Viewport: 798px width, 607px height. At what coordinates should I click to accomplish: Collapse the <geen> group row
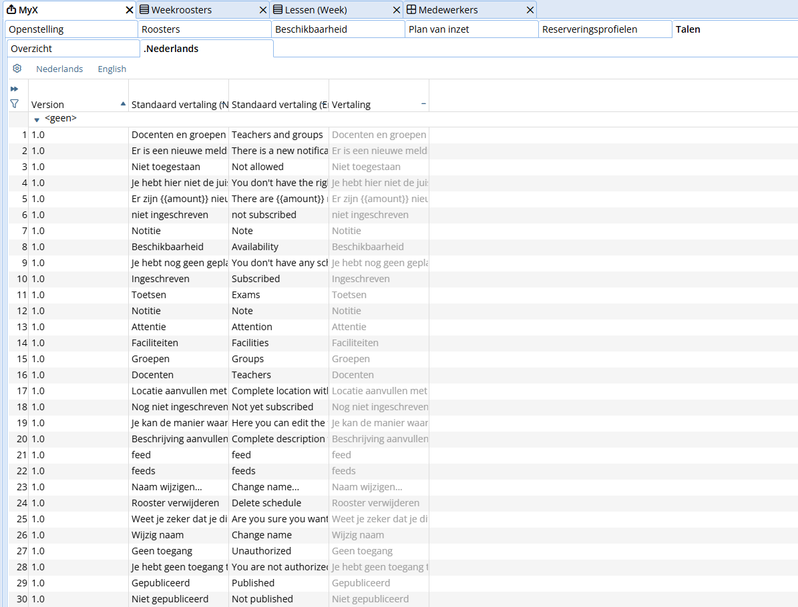(37, 120)
